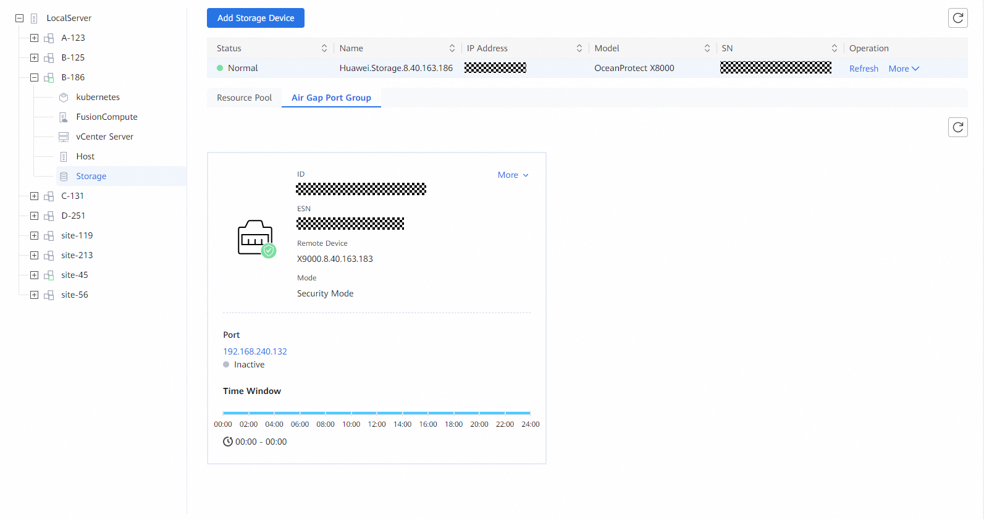Click the Time Window timeline bar
Viewport: 984px width, 520px height.
[377, 413]
